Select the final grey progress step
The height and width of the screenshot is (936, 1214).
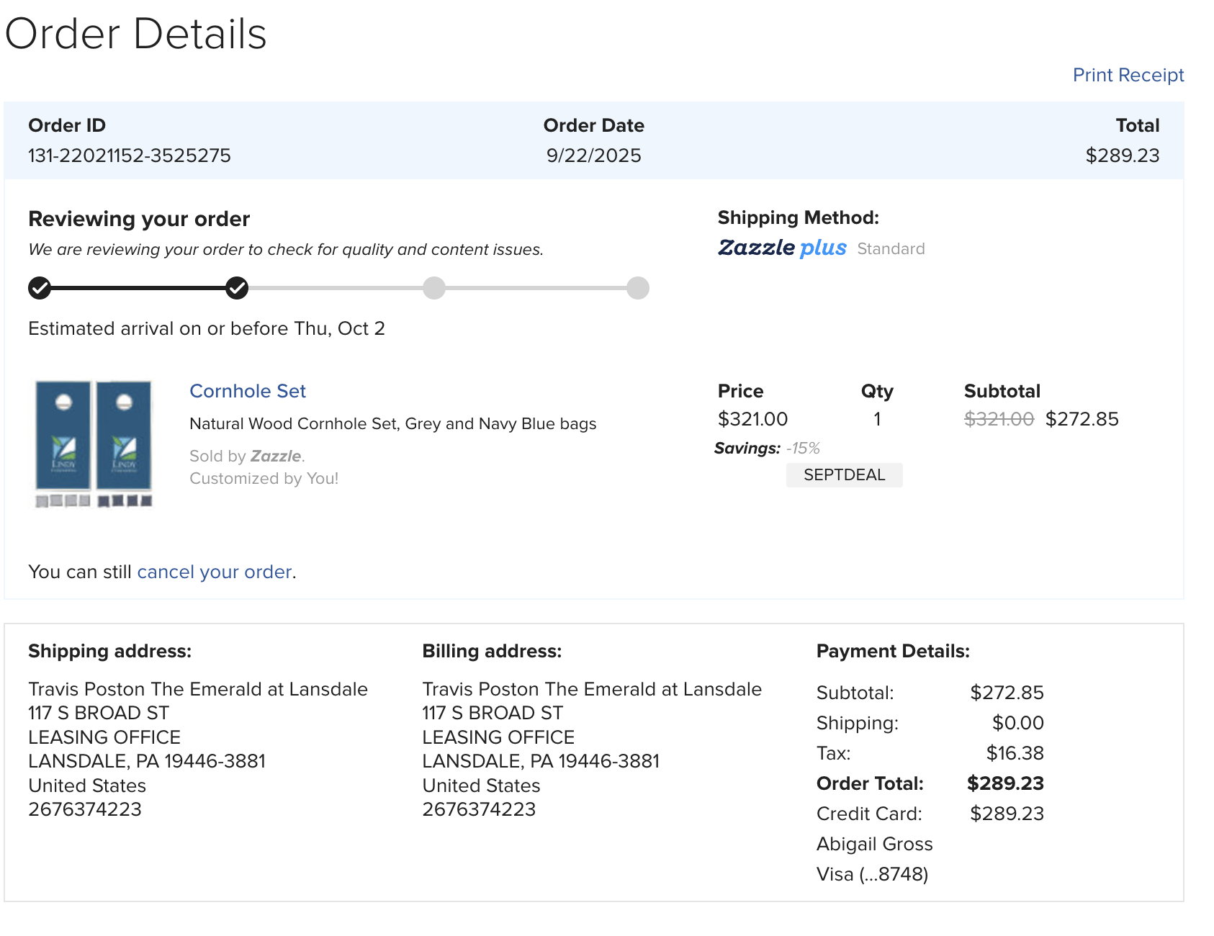(637, 288)
